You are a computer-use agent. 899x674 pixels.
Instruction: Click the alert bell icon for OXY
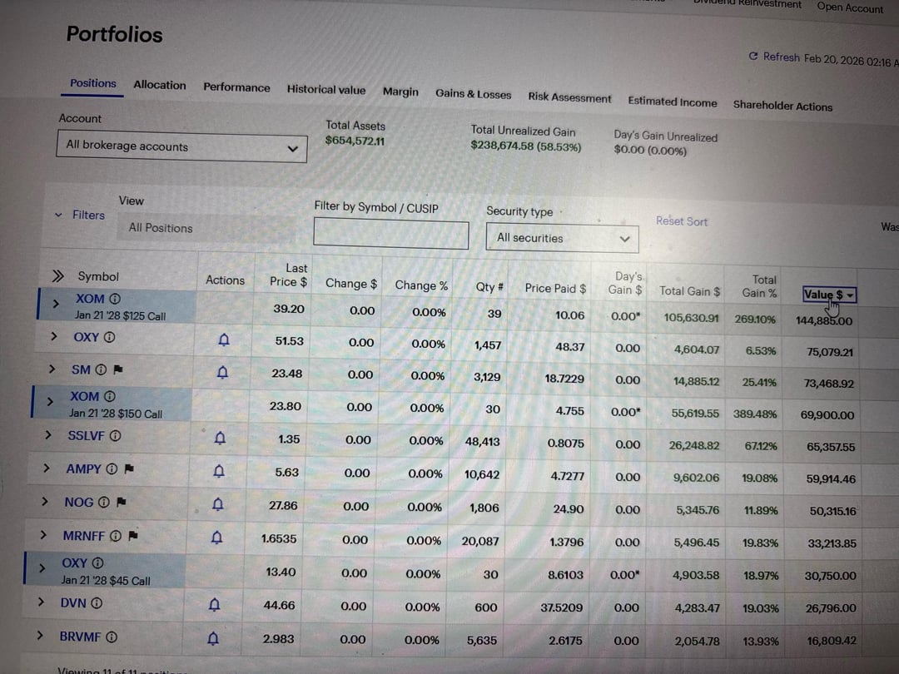coord(223,339)
